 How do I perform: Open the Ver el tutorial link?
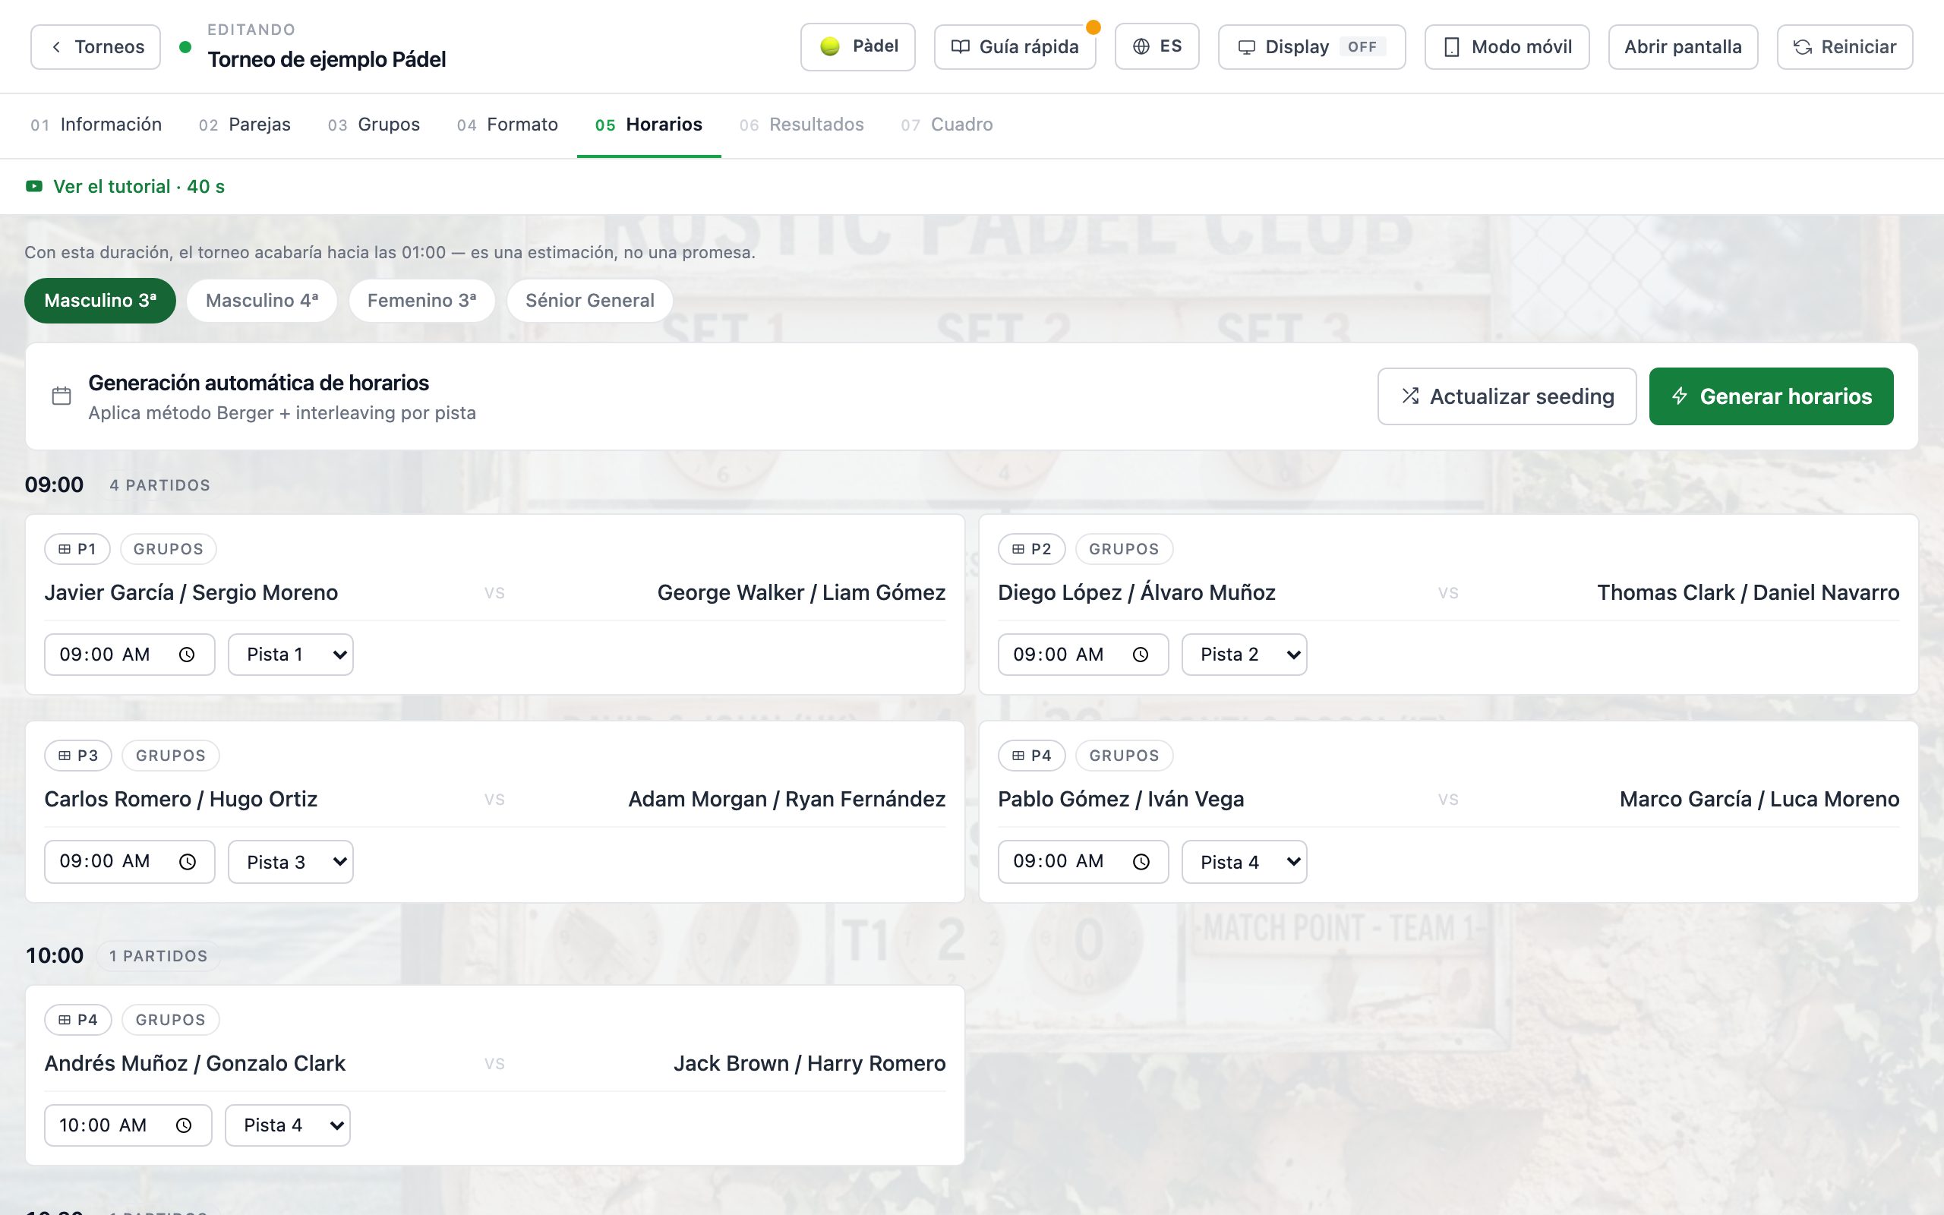[125, 187]
